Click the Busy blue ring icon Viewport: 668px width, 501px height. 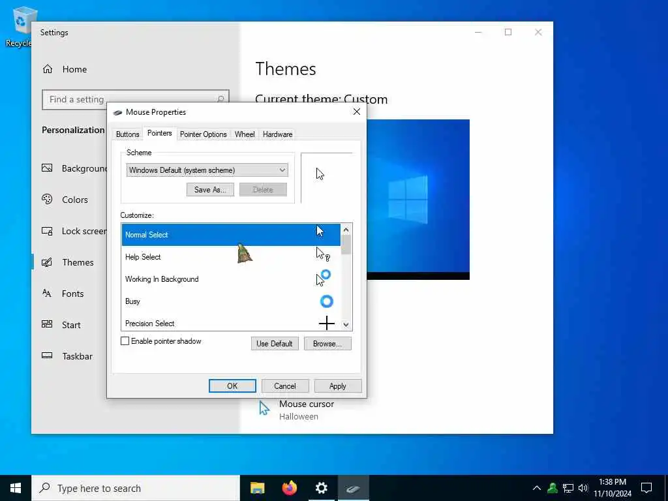coord(326,301)
